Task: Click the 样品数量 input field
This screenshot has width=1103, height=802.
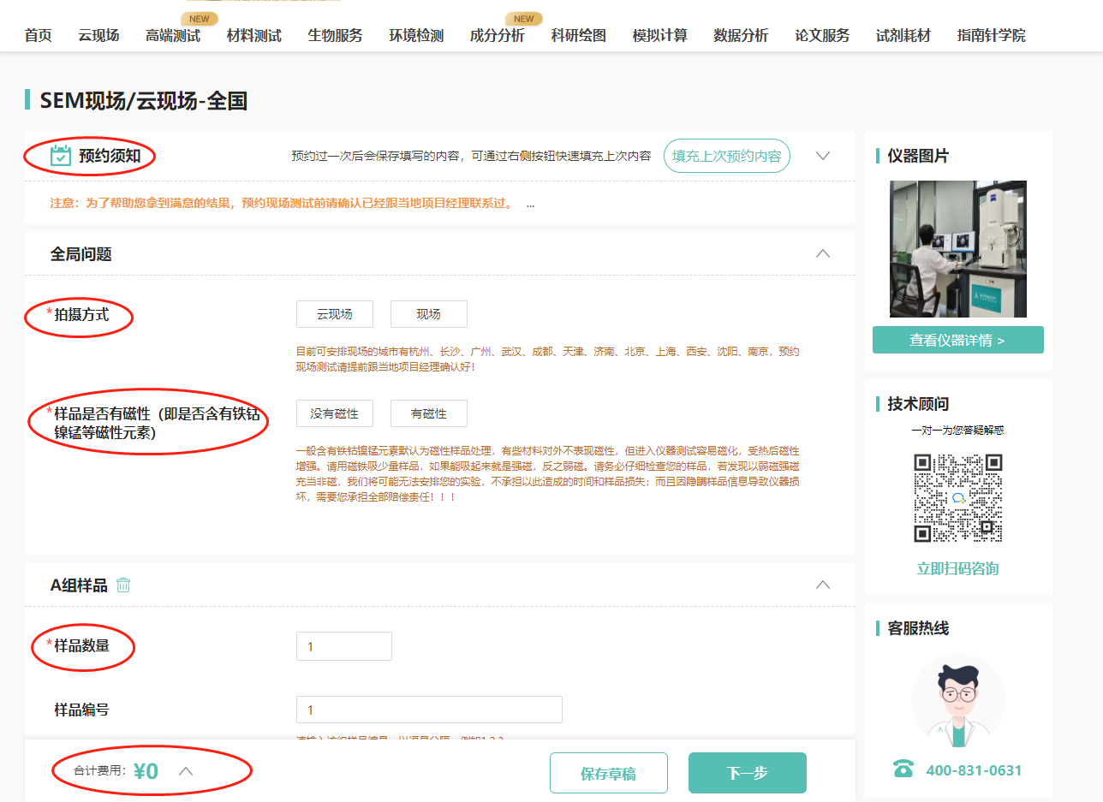Action: coord(344,646)
